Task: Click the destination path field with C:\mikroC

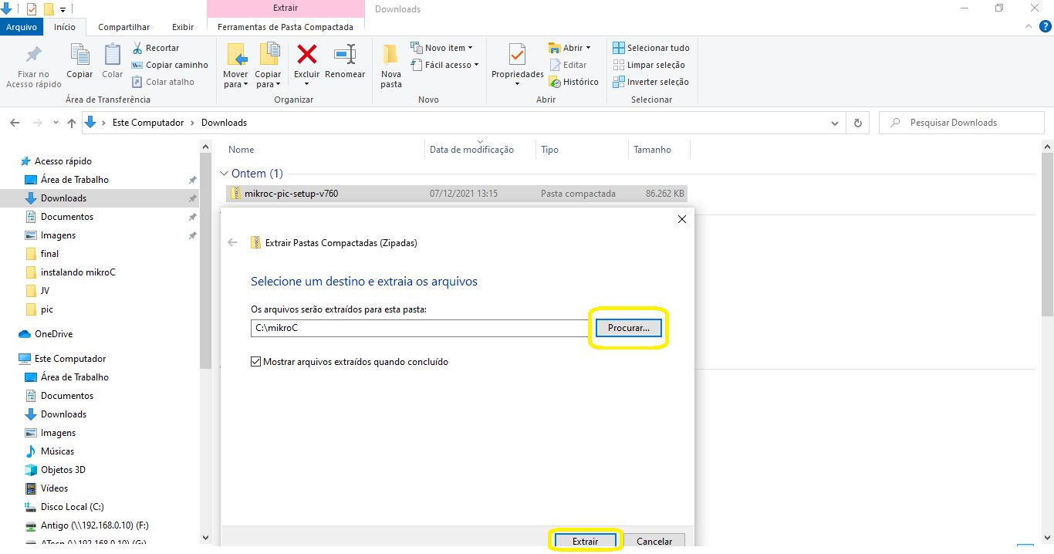Action: (x=420, y=328)
